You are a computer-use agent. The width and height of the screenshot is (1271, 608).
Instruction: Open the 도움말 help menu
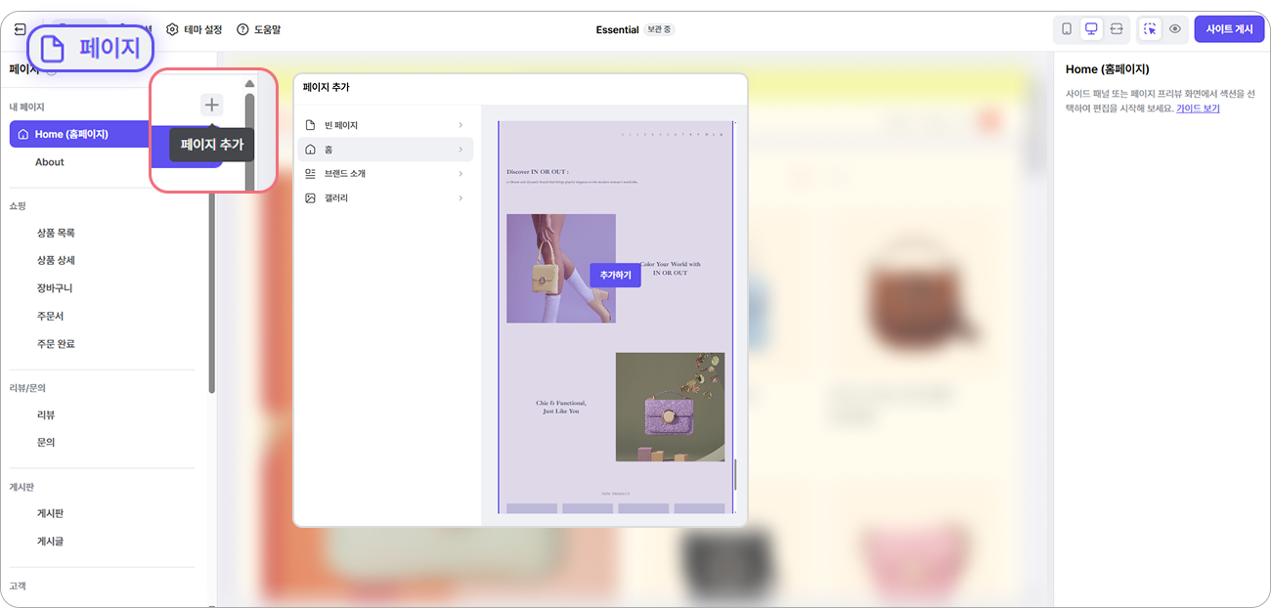259,29
